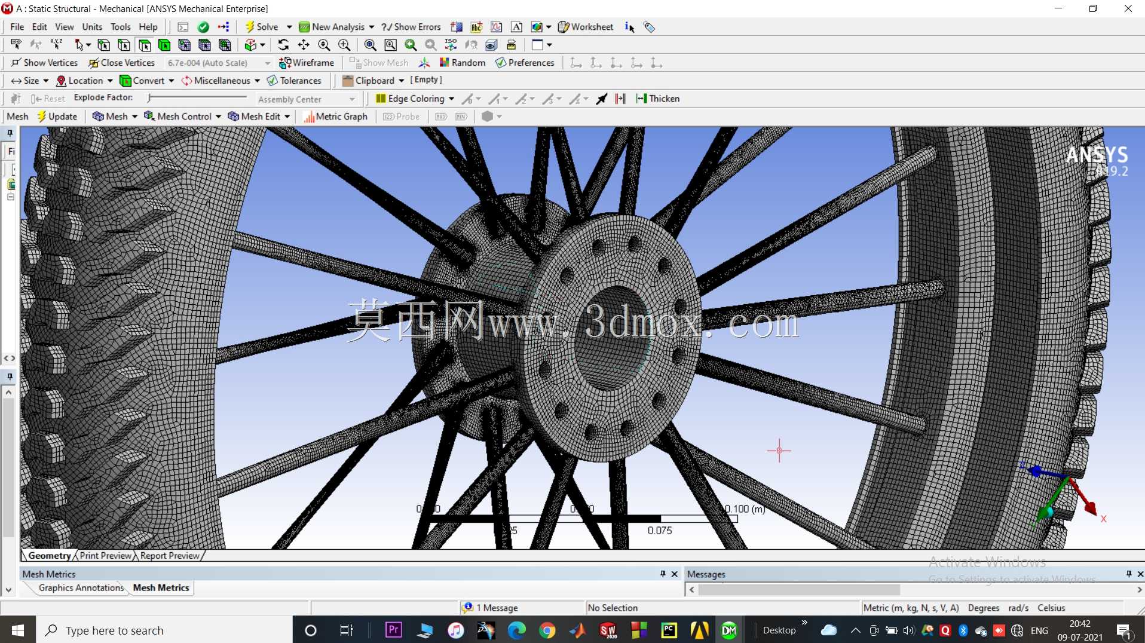
Task: Toggle Close Vertices option
Action: point(122,63)
